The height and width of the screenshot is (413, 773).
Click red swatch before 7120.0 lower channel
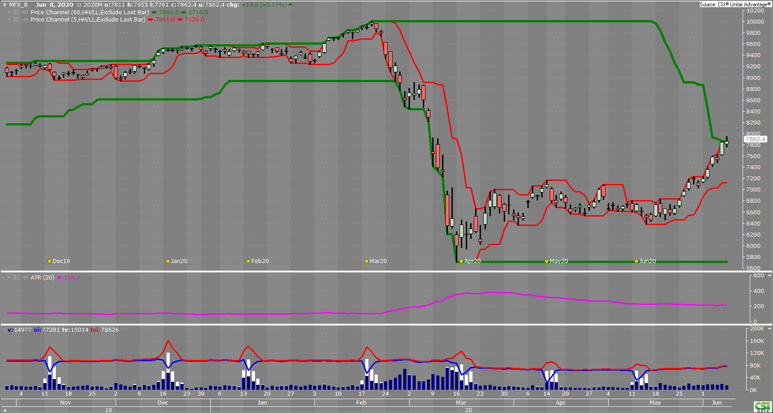[180, 20]
